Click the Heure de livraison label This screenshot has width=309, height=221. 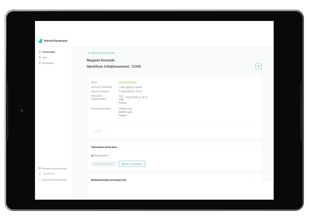(x=100, y=91)
